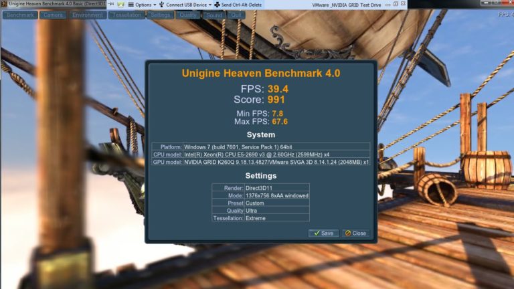Click the FPS counter in top-right corner
Viewport: 514px width, 289px height.
(x=506, y=15)
